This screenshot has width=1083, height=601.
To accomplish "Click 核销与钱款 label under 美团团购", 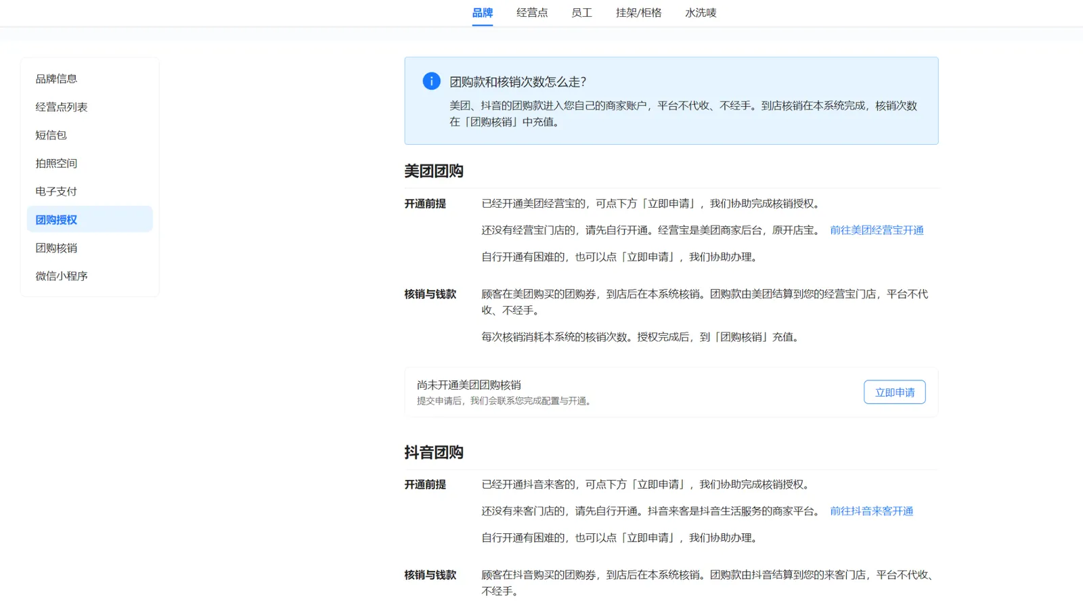I will pos(430,294).
